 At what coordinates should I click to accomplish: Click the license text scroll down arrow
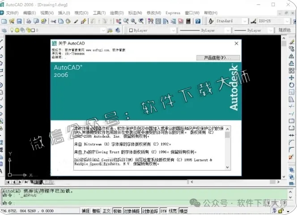[x=228, y=167]
